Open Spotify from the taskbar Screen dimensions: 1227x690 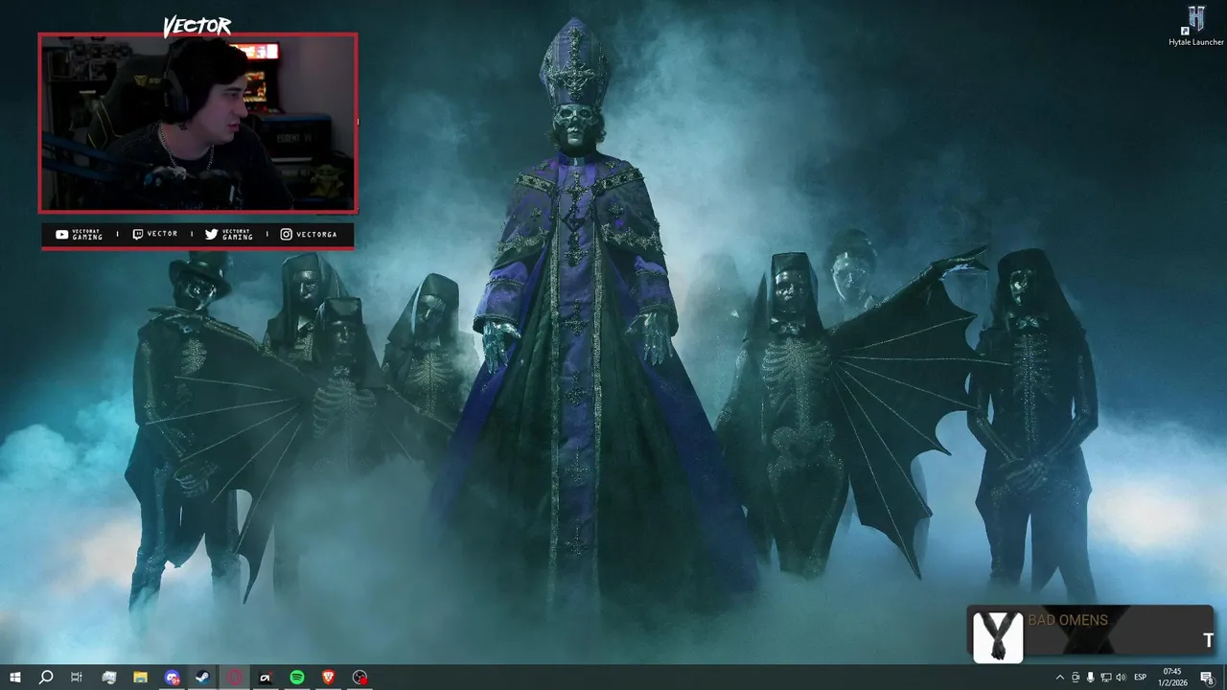pyautogui.click(x=297, y=678)
